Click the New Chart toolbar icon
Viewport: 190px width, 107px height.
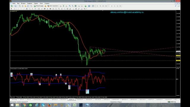(12, 6)
